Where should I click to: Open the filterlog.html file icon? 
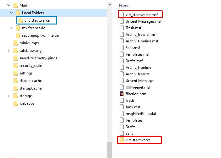point(122,94)
